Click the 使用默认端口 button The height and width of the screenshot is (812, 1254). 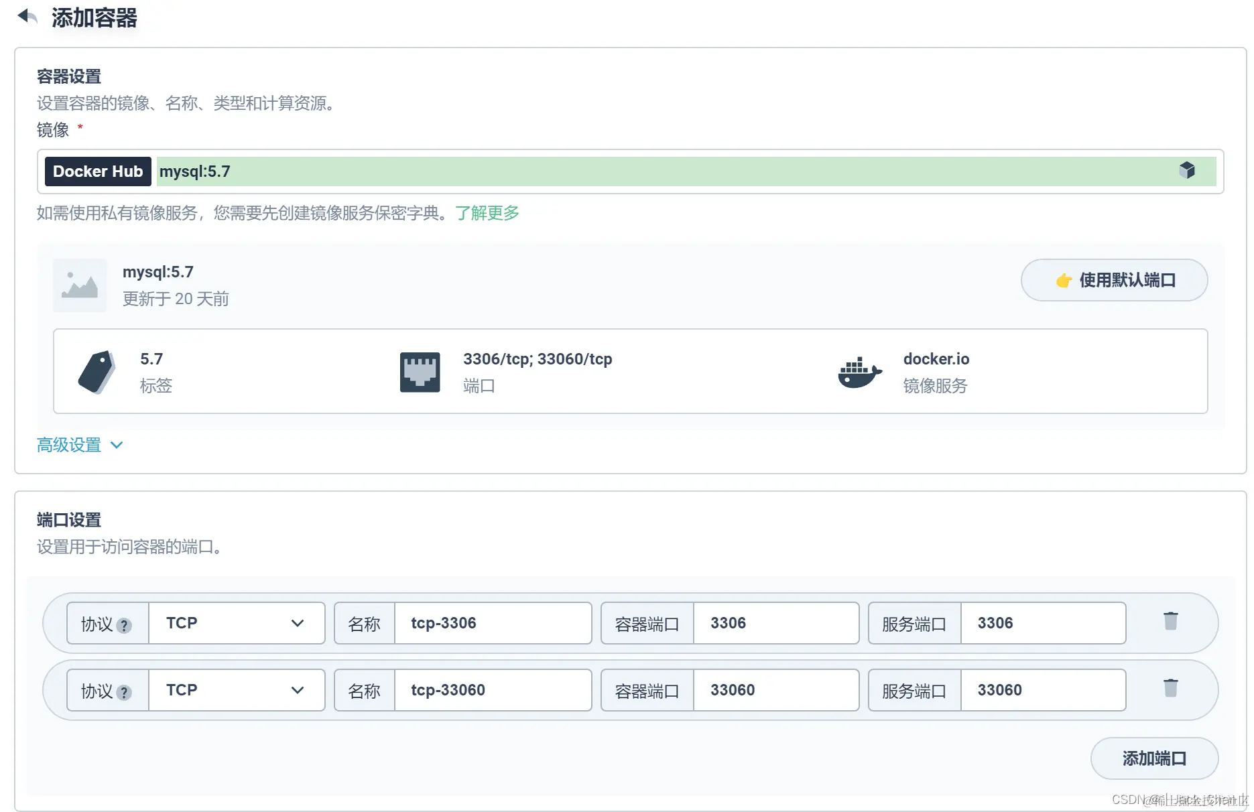(x=1114, y=280)
